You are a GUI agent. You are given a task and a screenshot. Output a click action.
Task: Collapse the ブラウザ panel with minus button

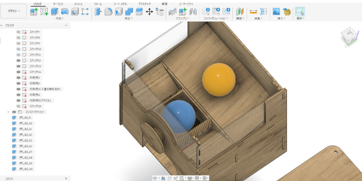(66, 25)
